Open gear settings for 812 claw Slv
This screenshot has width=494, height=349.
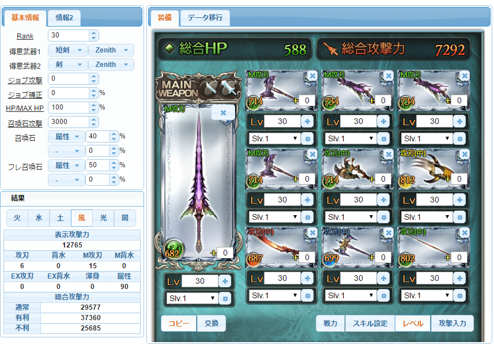(x=459, y=217)
